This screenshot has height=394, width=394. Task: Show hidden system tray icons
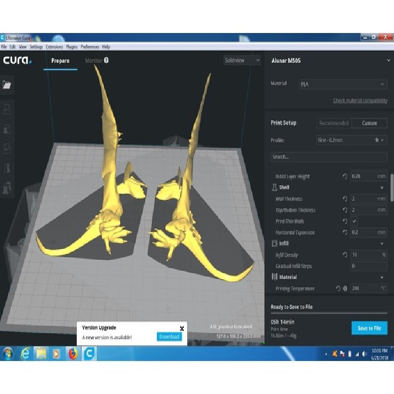coord(326,354)
